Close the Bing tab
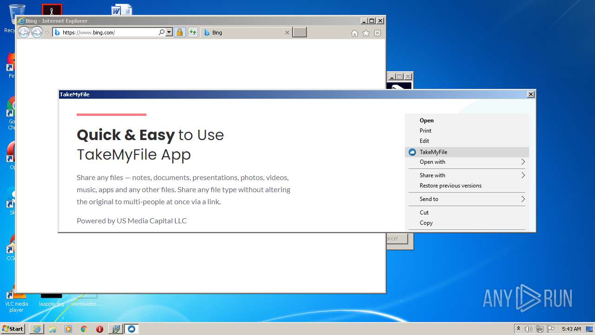 tap(287, 33)
